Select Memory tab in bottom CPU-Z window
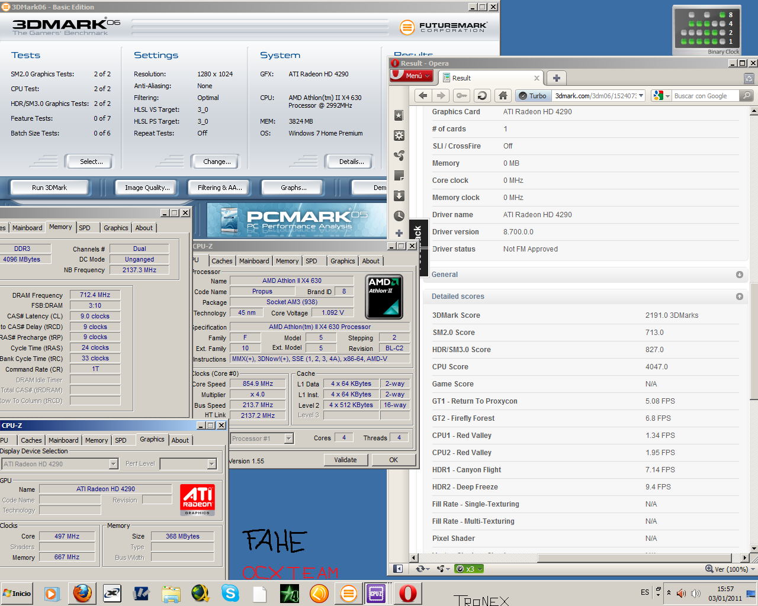 pos(97,440)
